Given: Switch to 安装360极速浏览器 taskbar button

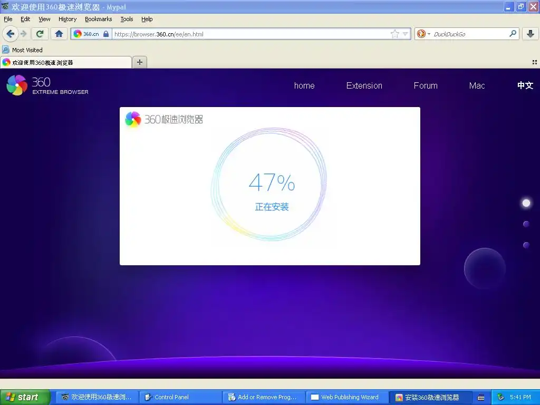Looking at the screenshot, I should tap(430, 397).
